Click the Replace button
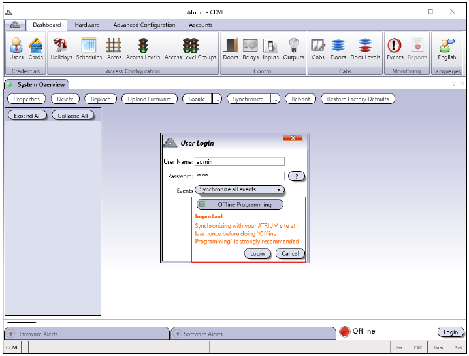Screen dimensions: 469x356 tap(101, 99)
